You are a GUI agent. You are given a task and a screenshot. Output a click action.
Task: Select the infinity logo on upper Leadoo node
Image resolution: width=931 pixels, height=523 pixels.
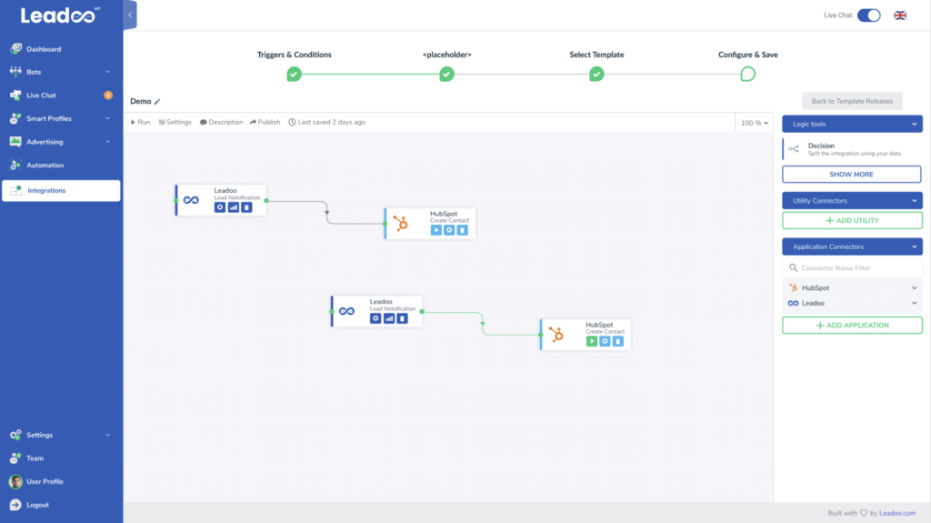pyautogui.click(x=191, y=200)
